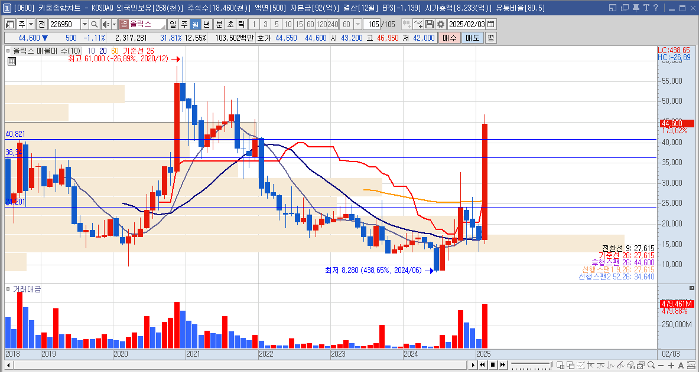Switch to minute chart with 분 button
Screen dimensions: 699x372
pos(219,25)
